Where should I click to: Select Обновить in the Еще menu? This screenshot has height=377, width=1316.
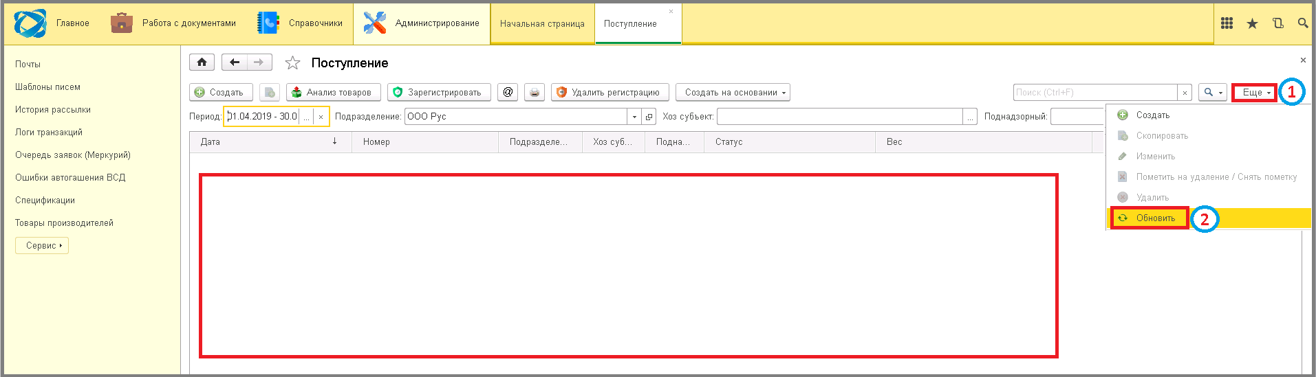tap(1155, 218)
